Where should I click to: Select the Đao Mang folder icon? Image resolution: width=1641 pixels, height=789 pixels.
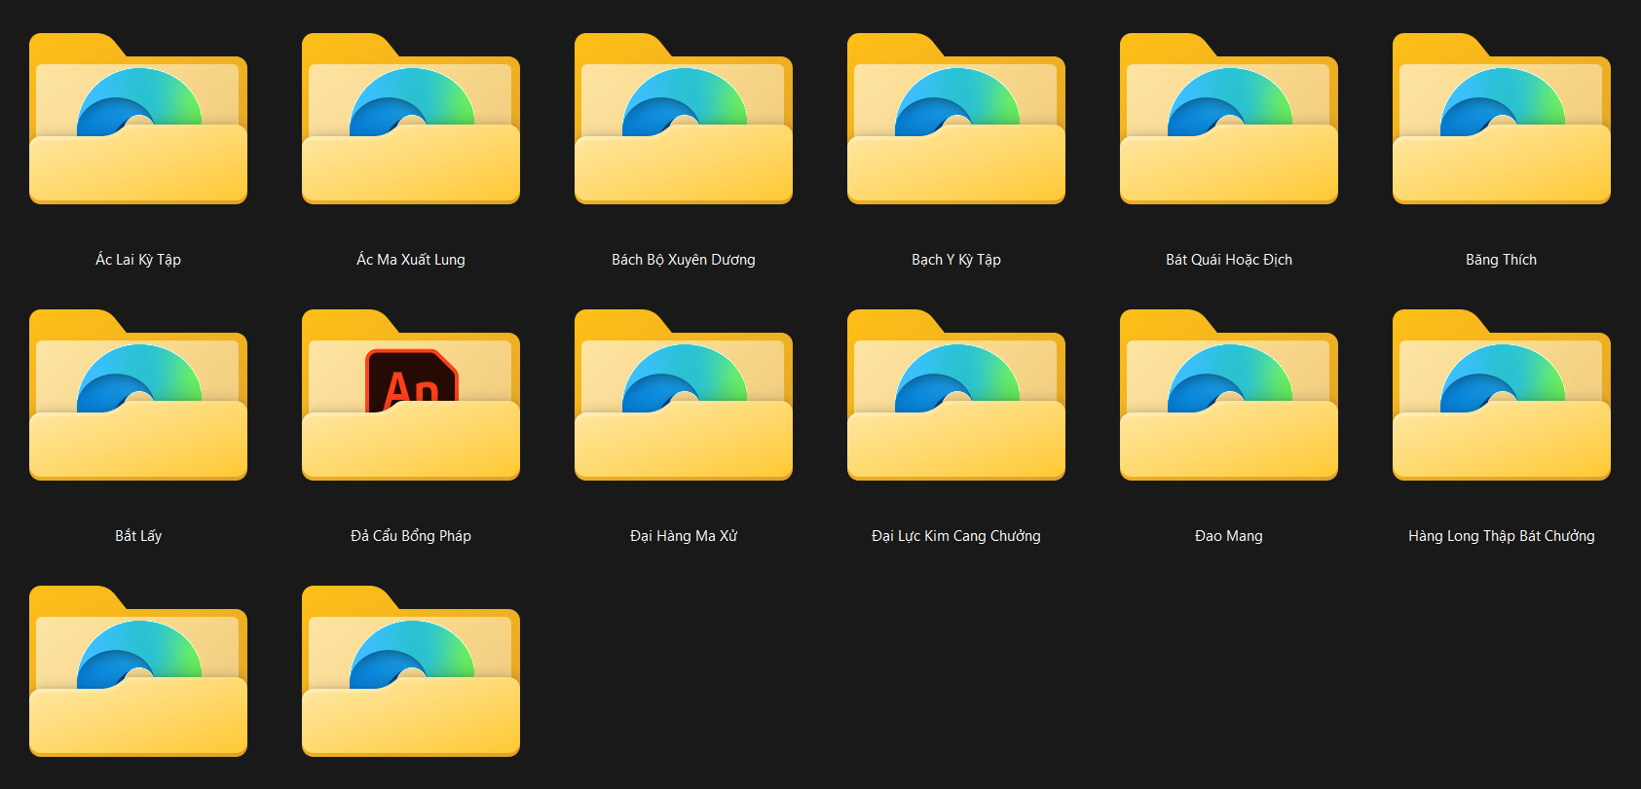[x=1229, y=396]
